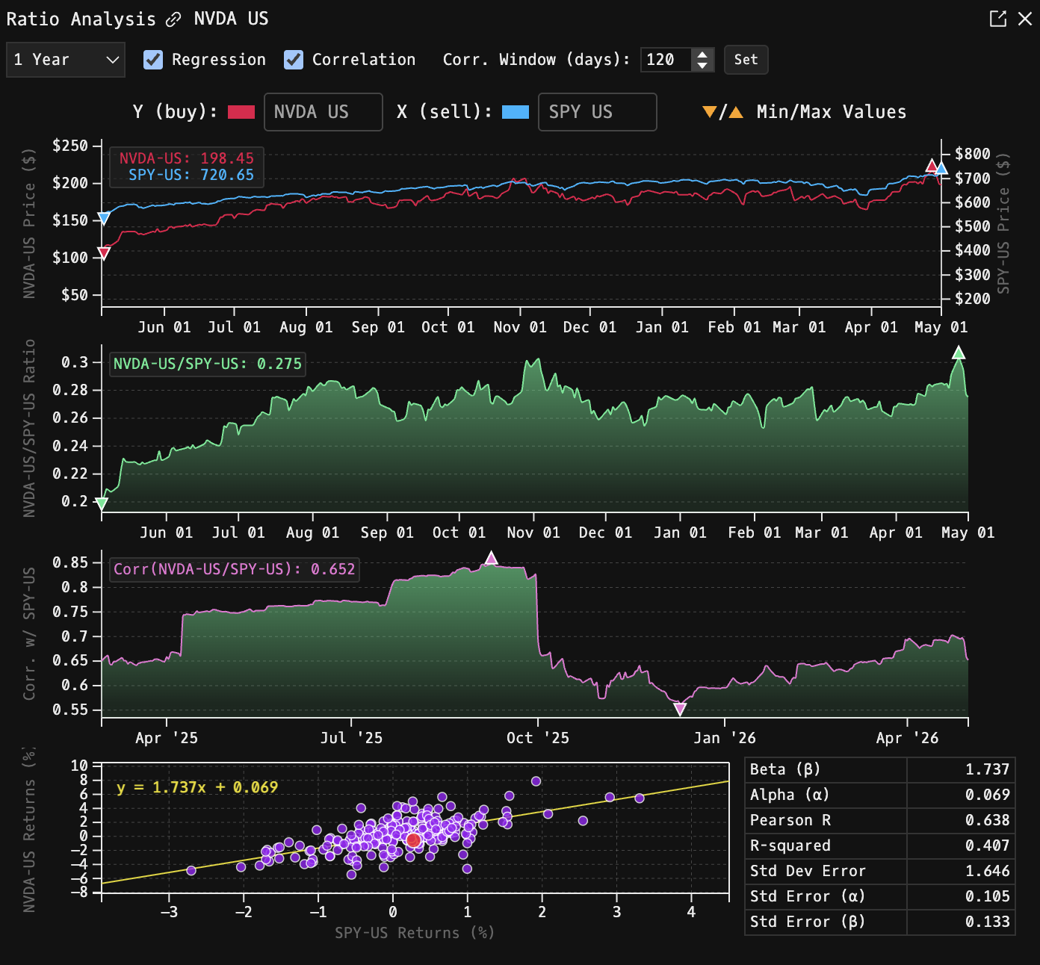This screenshot has height=965, width=1040.
Task: Click the NVDA-US/SPY-US: 0.275 label
Action: (x=208, y=364)
